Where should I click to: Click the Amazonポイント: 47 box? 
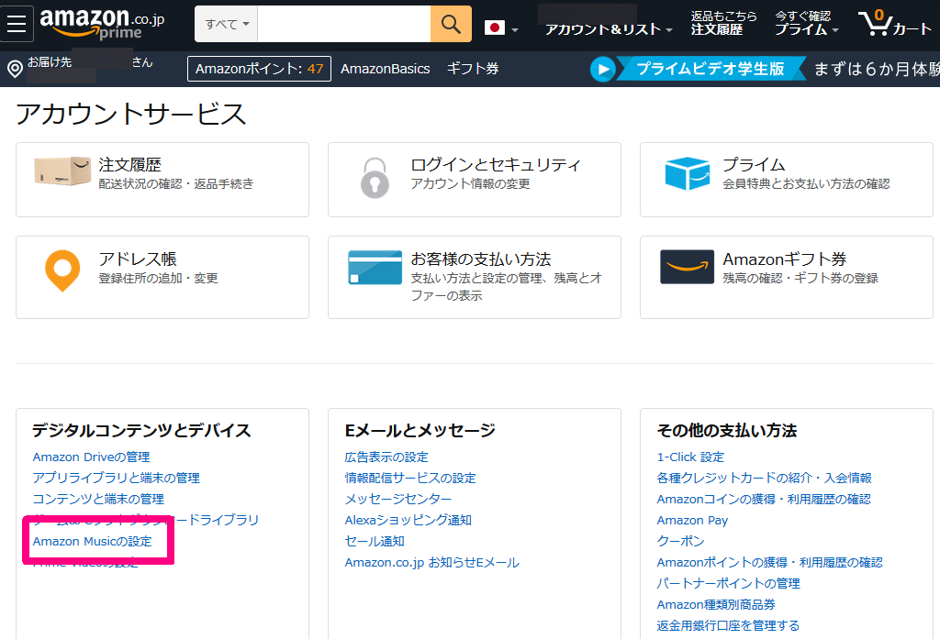pyautogui.click(x=259, y=69)
